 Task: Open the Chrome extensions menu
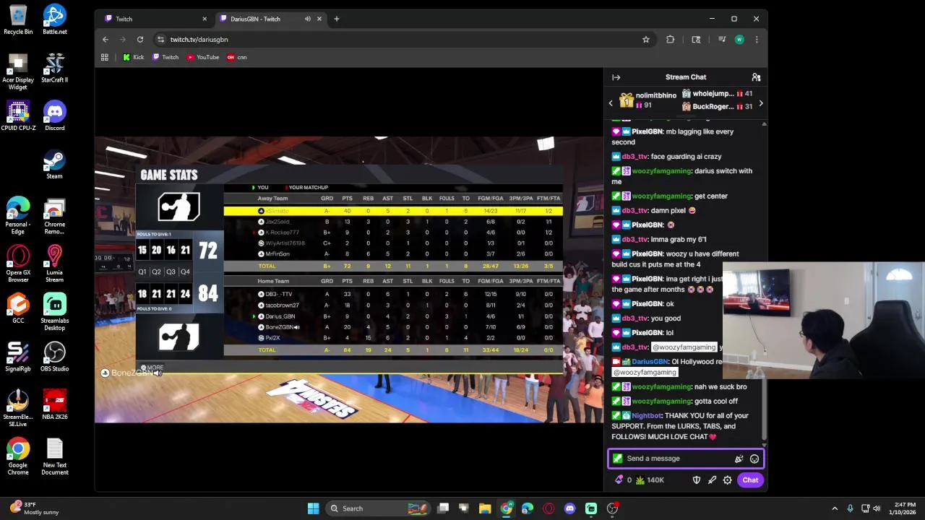(670, 40)
